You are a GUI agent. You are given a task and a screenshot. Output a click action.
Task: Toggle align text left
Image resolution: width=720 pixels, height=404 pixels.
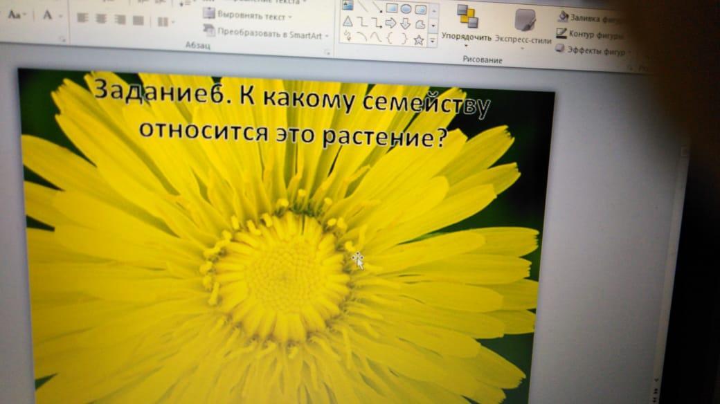[82, 19]
